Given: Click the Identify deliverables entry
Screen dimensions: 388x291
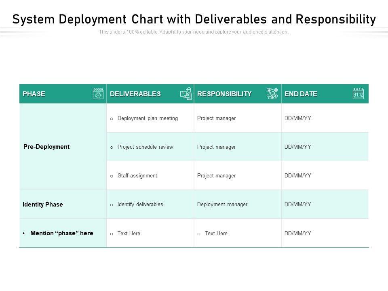Looking at the screenshot, I should (x=140, y=205).
